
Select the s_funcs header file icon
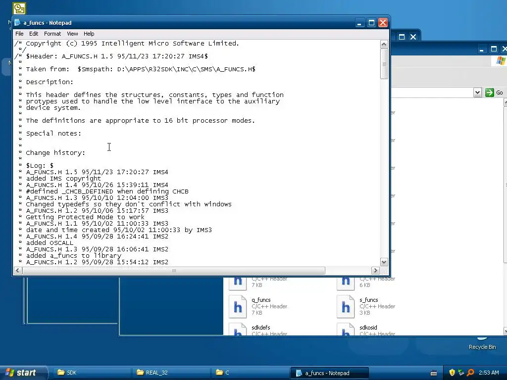[346, 307]
